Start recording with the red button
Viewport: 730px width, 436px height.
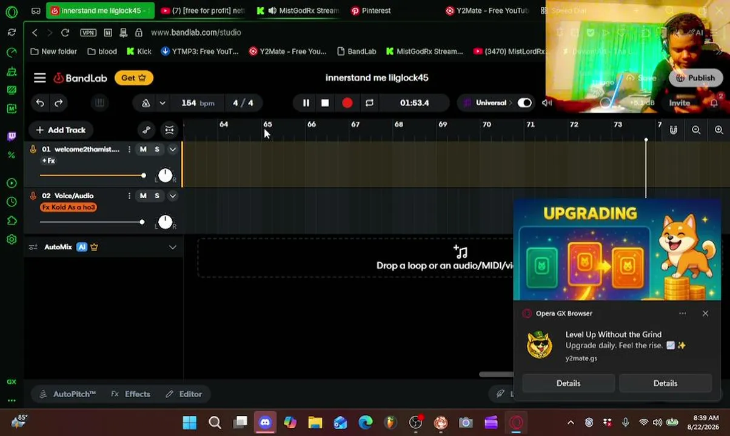tap(347, 103)
